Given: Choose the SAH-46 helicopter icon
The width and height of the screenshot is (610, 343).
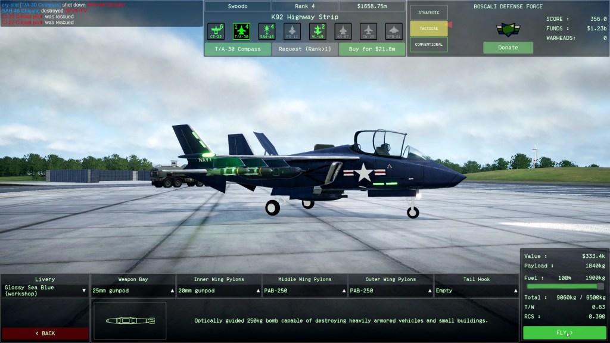Looking at the screenshot, I should click(x=267, y=32).
